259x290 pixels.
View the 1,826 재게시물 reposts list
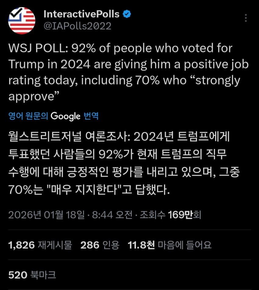pos(40,245)
